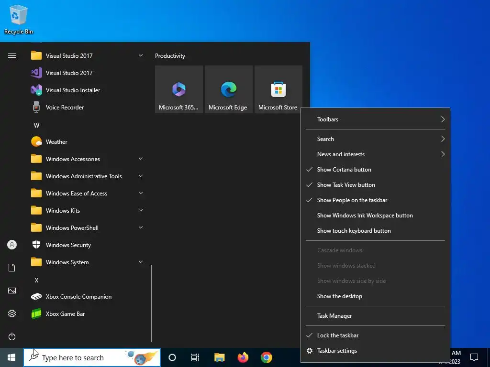Open the Search submenu
The height and width of the screenshot is (367, 490).
[375, 139]
